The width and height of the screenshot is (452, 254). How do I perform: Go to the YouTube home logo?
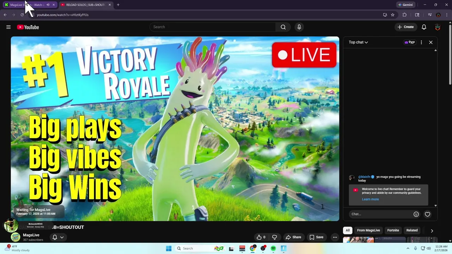(x=28, y=27)
